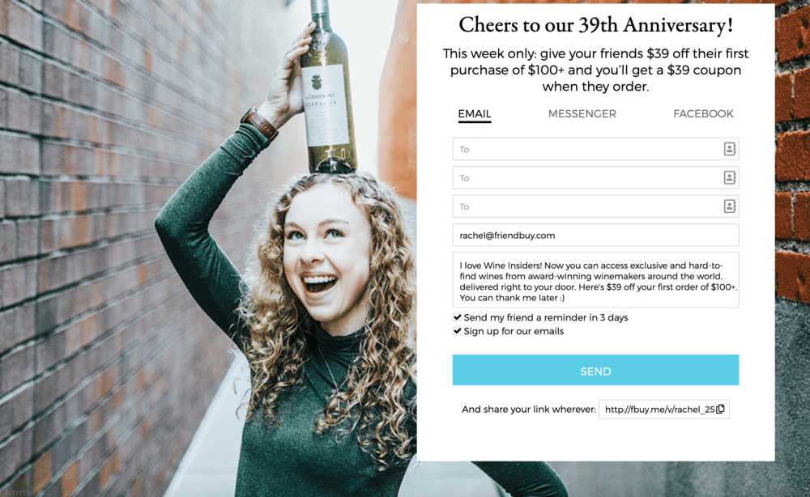Uncheck Send my friend a reminder checkbox
810x497 pixels.
point(457,317)
